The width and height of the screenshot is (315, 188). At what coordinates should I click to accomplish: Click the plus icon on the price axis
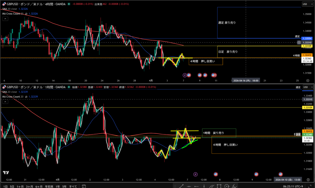(299, 42)
